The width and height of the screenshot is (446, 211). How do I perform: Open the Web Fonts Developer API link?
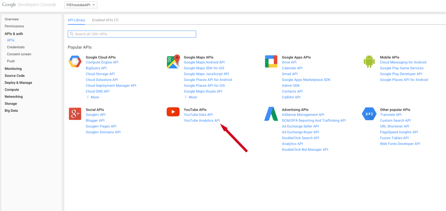(x=400, y=144)
